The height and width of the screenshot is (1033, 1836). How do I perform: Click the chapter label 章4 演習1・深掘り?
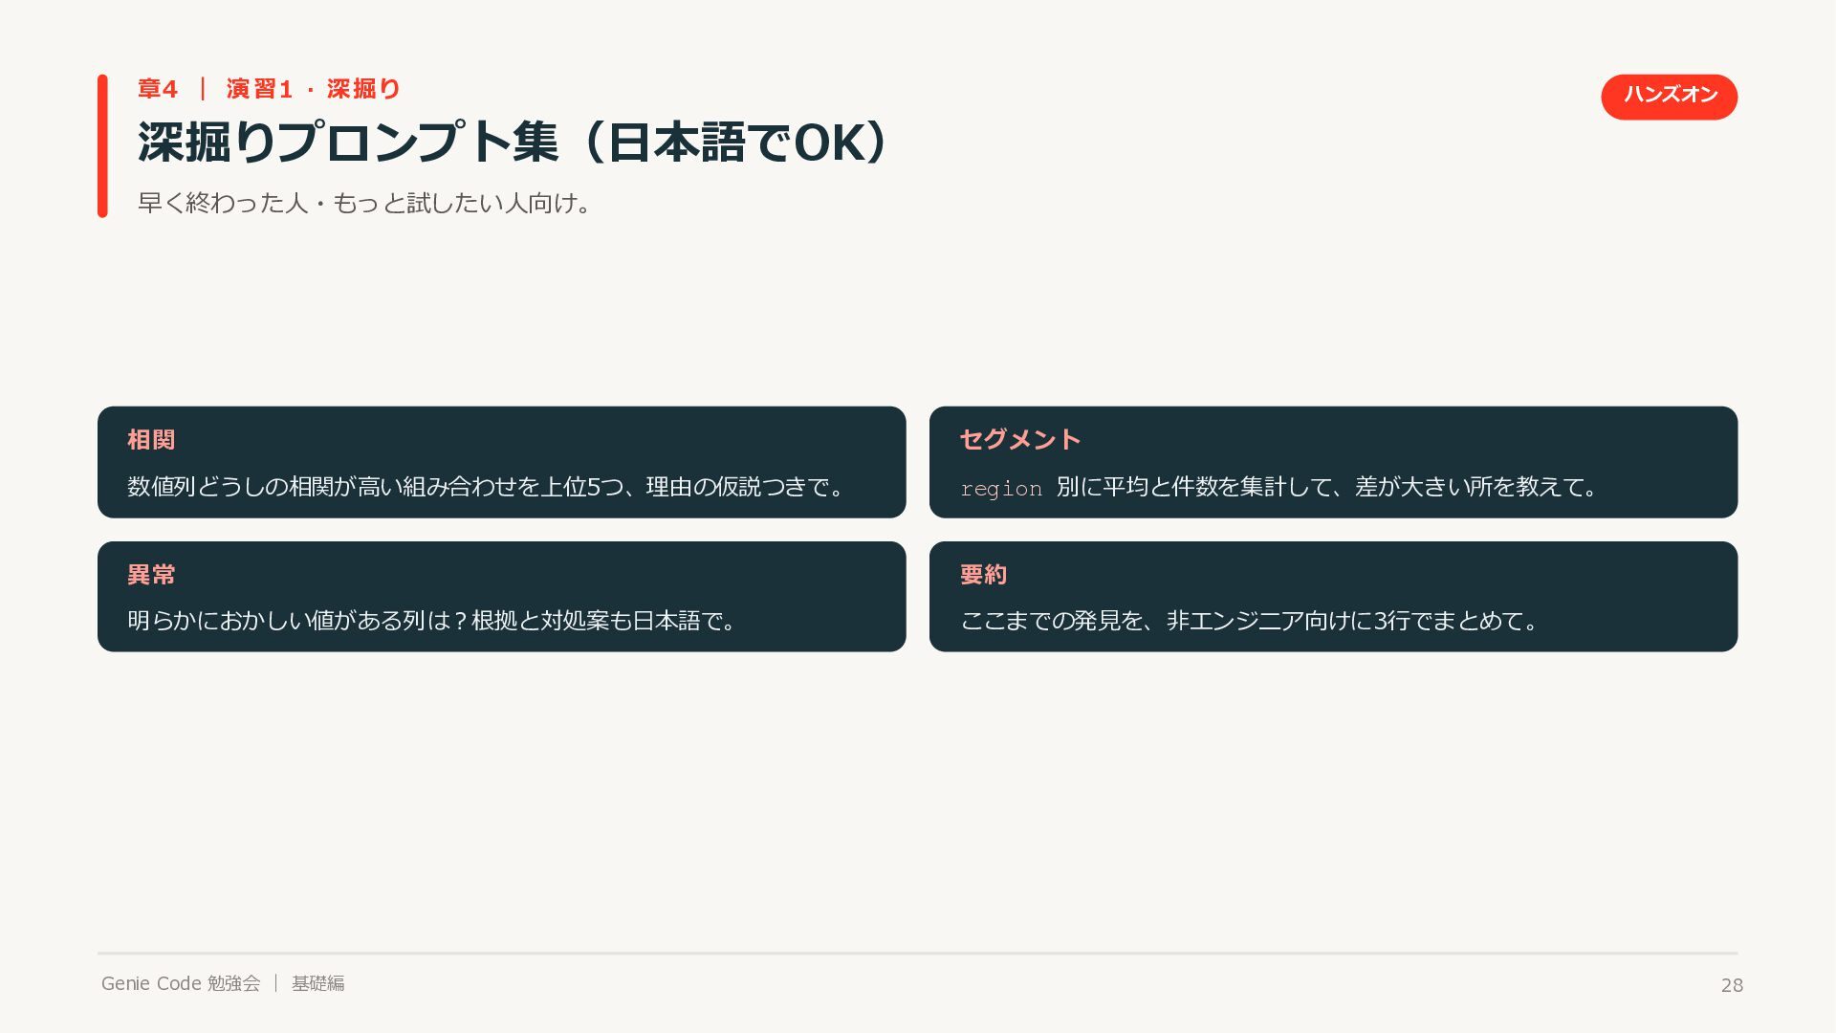[x=269, y=89]
